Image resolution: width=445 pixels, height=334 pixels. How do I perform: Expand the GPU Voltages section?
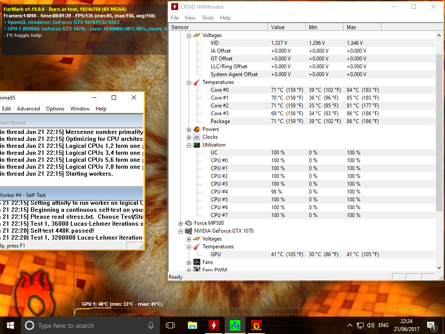click(x=189, y=240)
